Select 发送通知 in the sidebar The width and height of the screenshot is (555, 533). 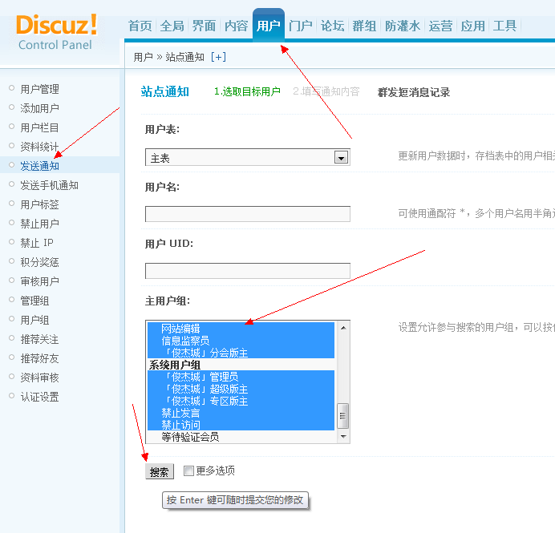39,166
